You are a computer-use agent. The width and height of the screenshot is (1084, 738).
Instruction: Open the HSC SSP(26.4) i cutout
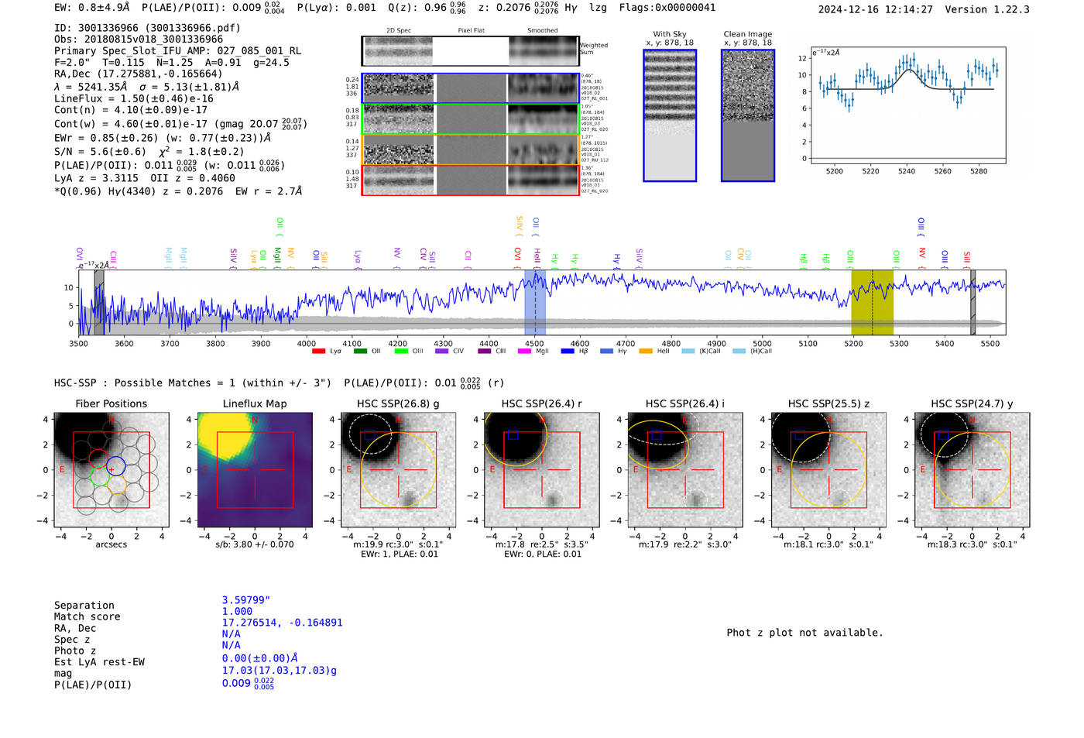coord(685,470)
